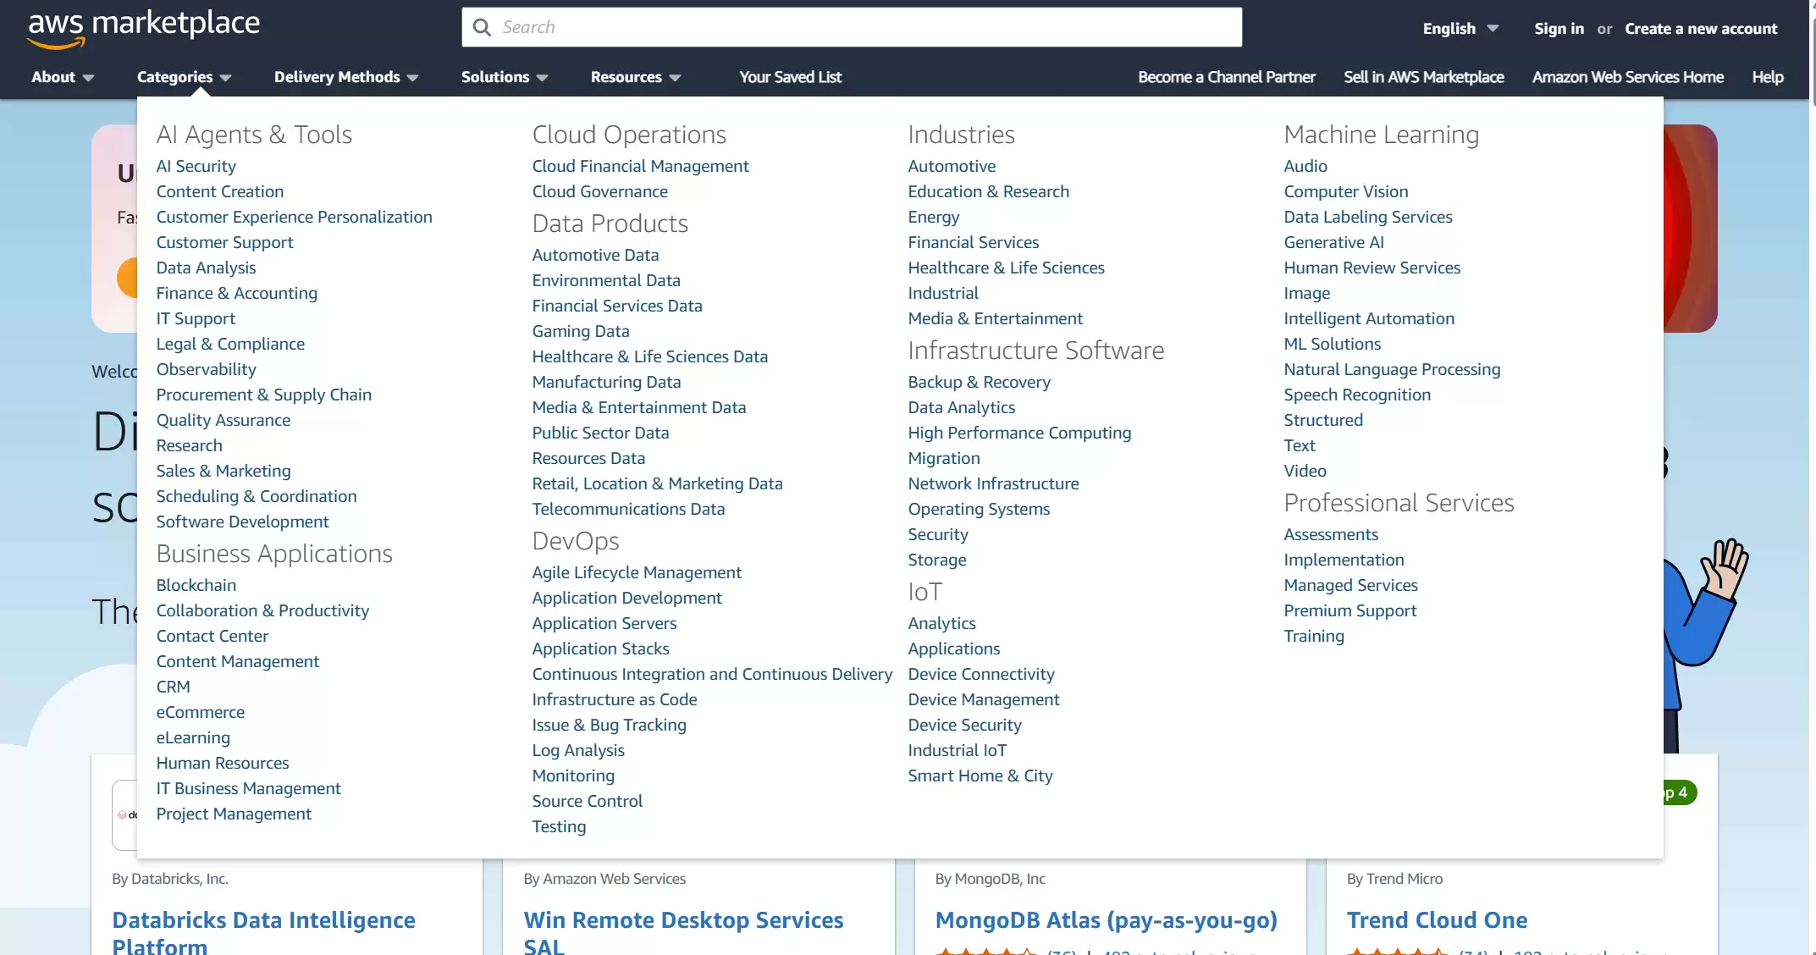Expand the Resources menu
The image size is (1816, 955).
(635, 77)
